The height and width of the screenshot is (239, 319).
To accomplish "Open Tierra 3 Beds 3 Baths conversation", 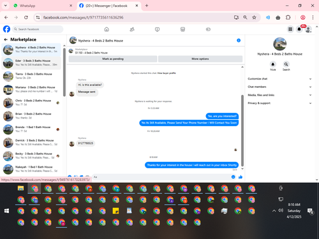I will point(31,76).
